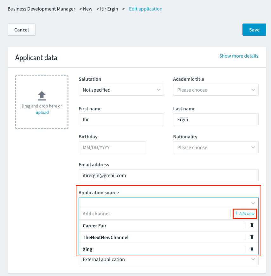Delete the Career Fair channel
This screenshot has width=271, height=276.
pos(252,225)
